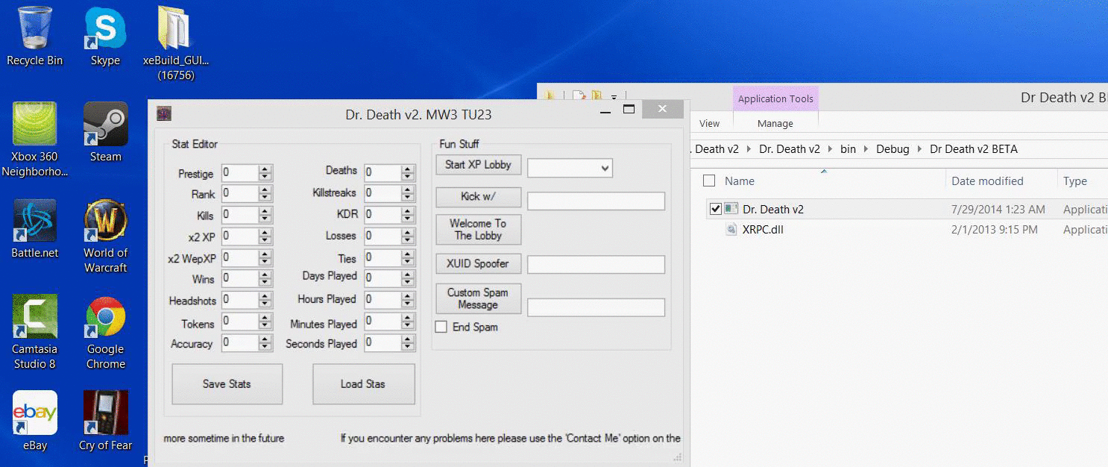Click the XUID Spoofer button
Screen dimensions: 1108x467
point(478,263)
